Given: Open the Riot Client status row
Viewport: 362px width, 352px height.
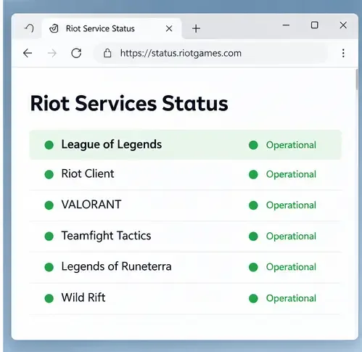Looking at the screenshot, I should 185,175.
